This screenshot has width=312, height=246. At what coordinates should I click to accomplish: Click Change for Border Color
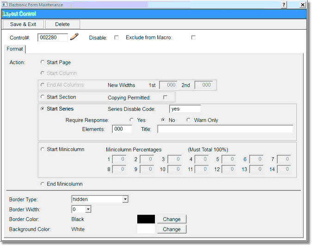(x=172, y=219)
